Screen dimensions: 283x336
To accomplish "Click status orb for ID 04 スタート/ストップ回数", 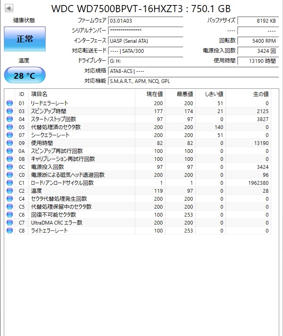I will pos(10,119).
